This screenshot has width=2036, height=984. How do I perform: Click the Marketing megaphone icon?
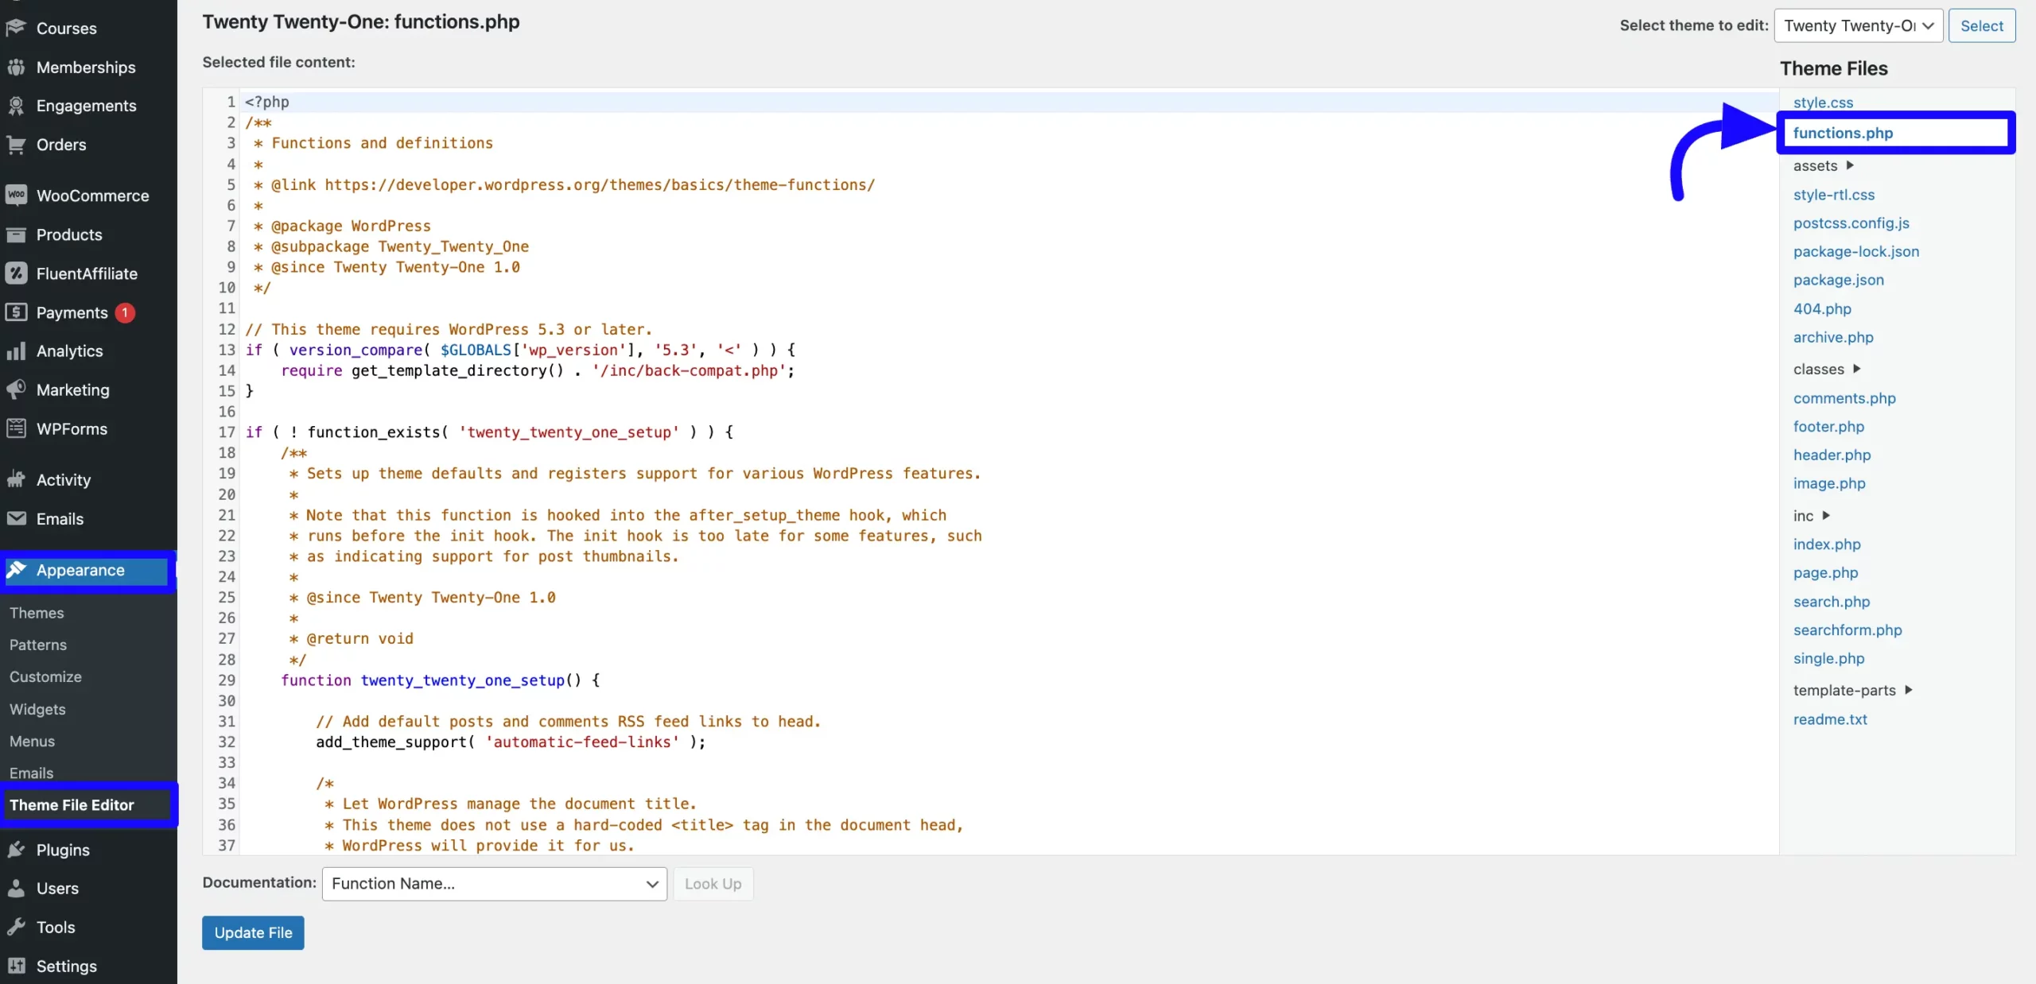(x=17, y=389)
